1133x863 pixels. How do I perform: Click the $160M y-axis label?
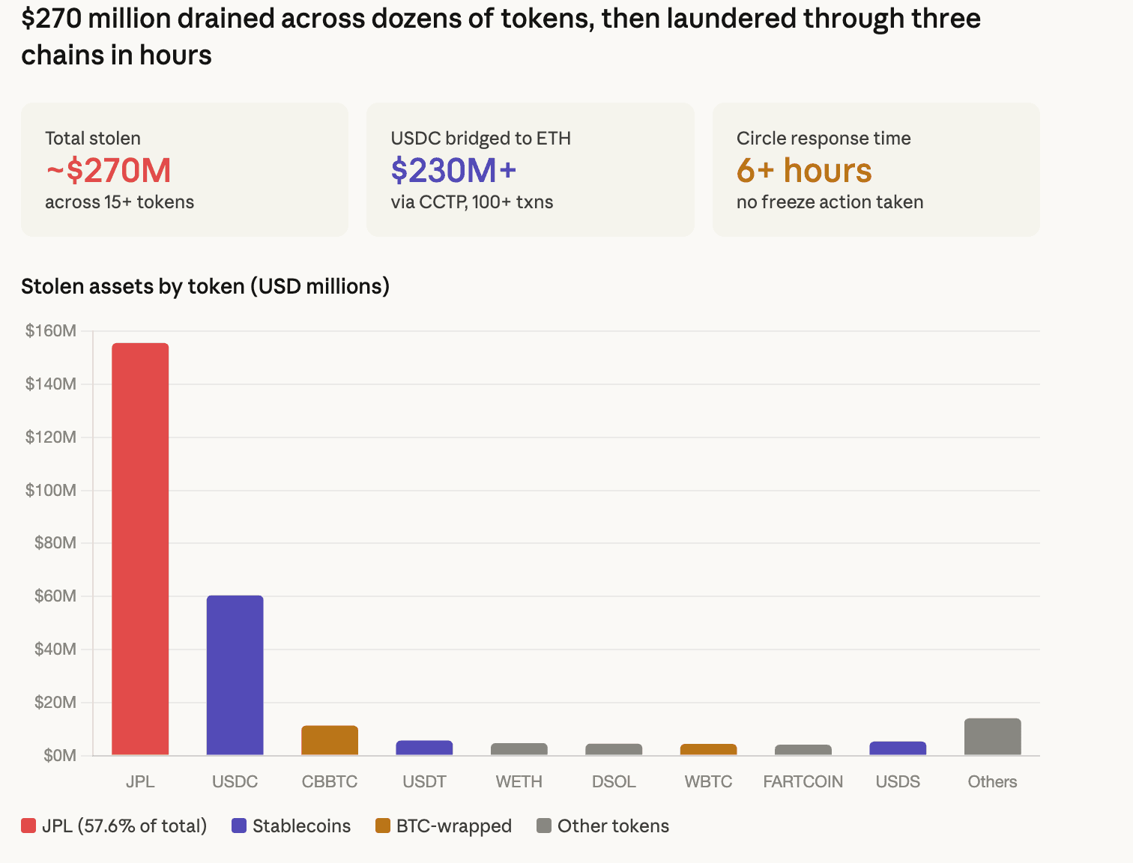51,330
